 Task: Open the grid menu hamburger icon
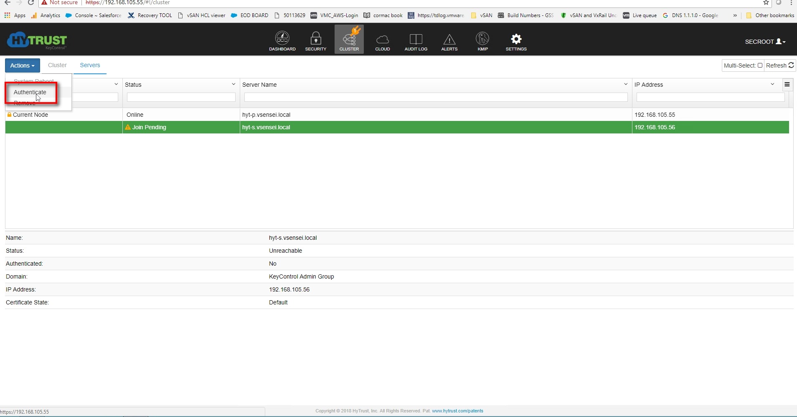tap(787, 85)
